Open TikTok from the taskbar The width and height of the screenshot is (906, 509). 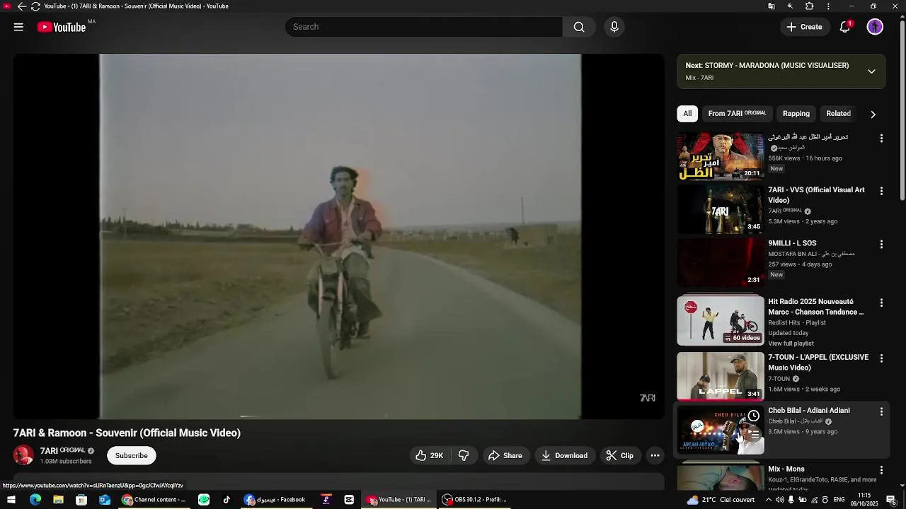[x=226, y=500]
